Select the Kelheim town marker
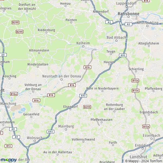Image resolution: width=163 pixels, height=163 pixels. 83,46
